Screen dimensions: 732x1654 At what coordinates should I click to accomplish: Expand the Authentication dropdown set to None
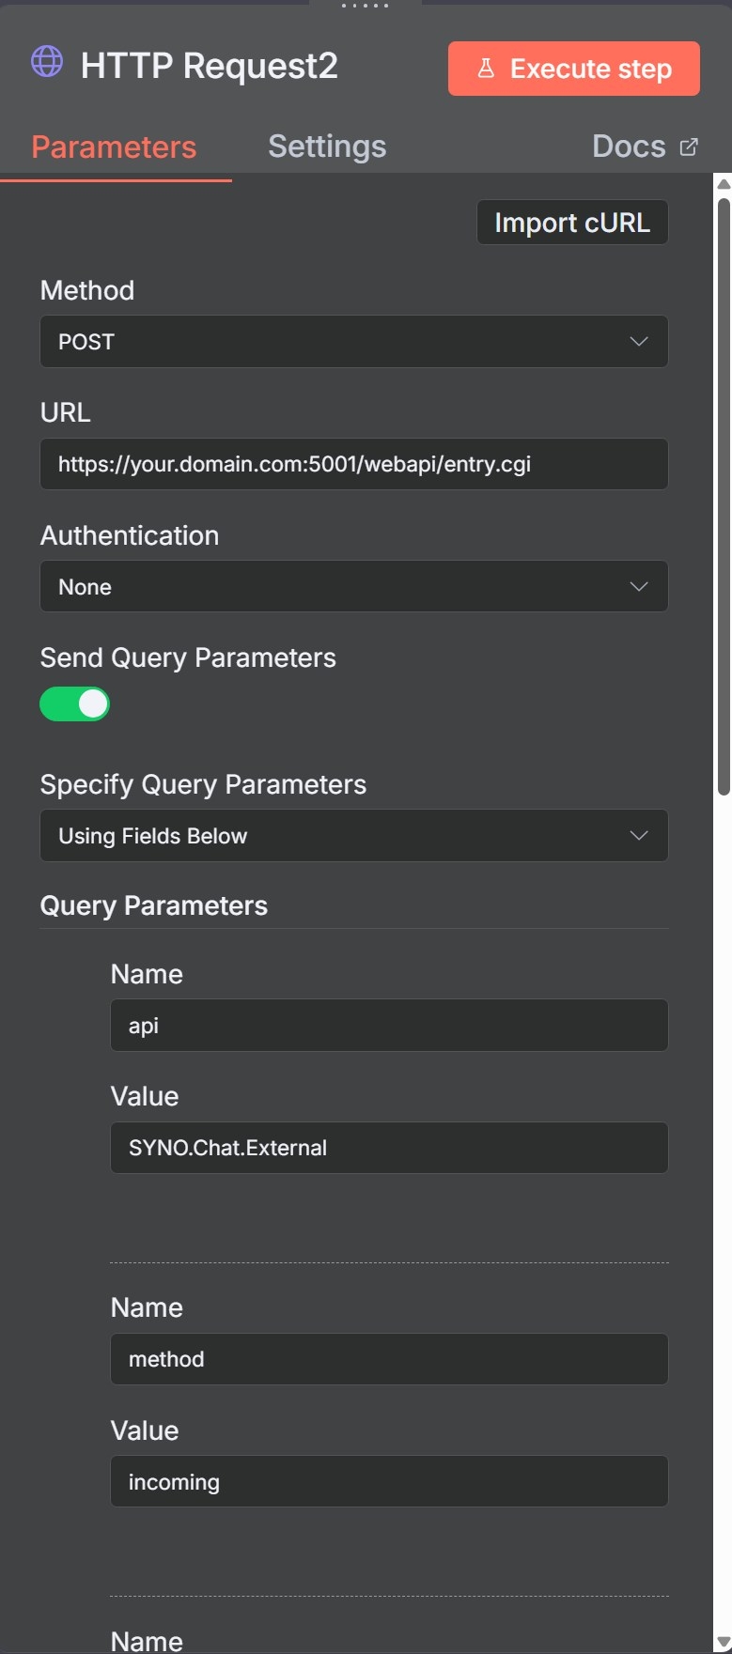coord(353,587)
